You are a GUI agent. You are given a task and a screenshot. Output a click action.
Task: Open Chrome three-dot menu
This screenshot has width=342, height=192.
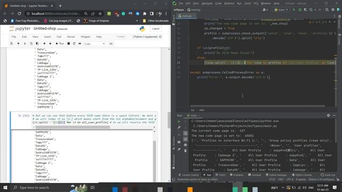pyautogui.click(x=166, y=14)
